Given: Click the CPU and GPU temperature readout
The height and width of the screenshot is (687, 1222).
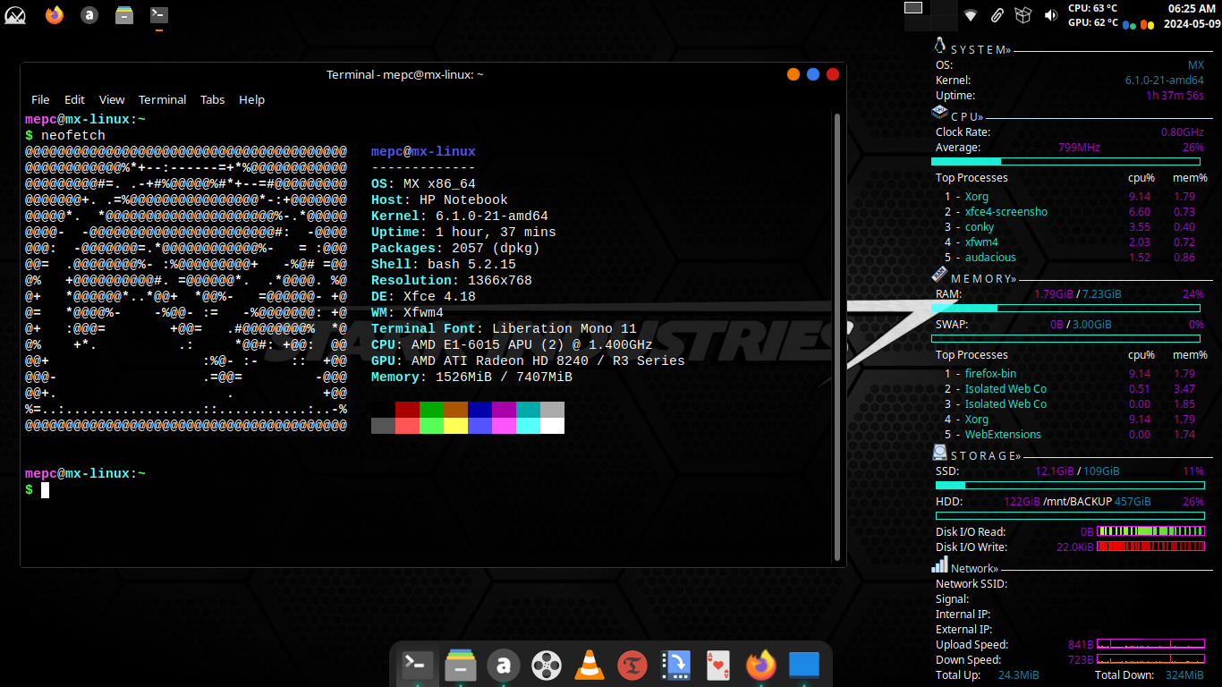Looking at the screenshot, I should coord(1092,15).
